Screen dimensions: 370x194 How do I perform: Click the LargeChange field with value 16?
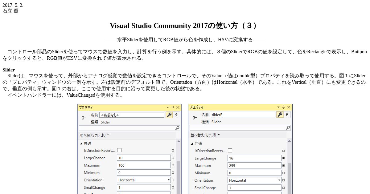[x=254, y=158]
